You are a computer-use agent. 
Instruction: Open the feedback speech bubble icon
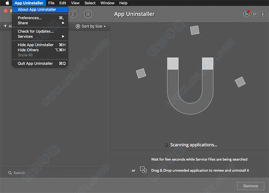tap(255, 14)
